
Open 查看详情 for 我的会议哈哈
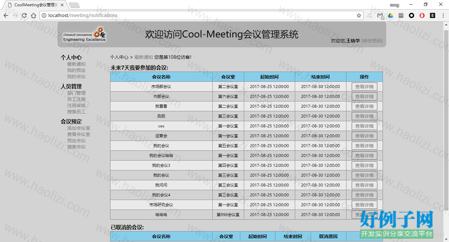364,156
